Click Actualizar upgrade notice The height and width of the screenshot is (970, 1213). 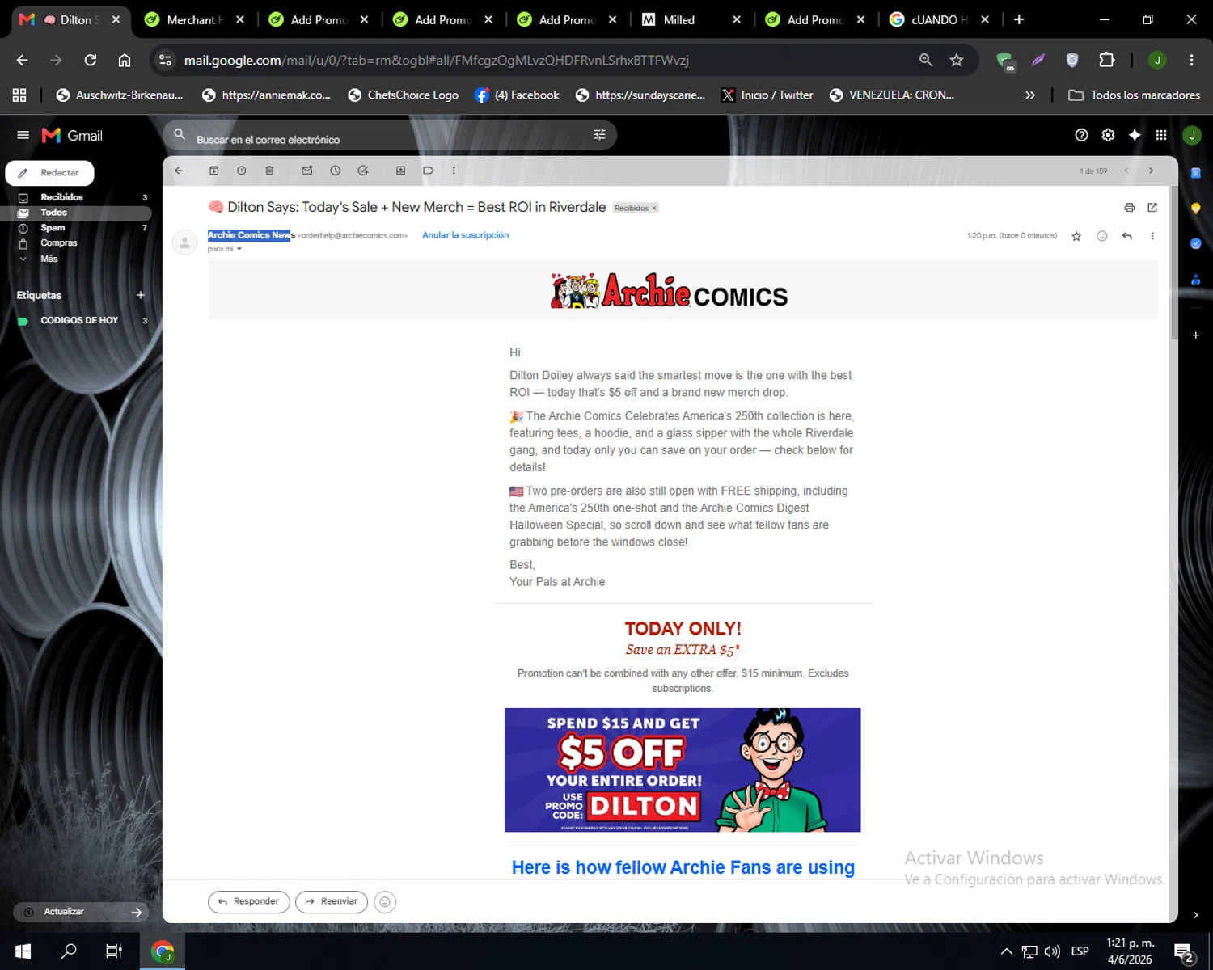coord(81,912)
